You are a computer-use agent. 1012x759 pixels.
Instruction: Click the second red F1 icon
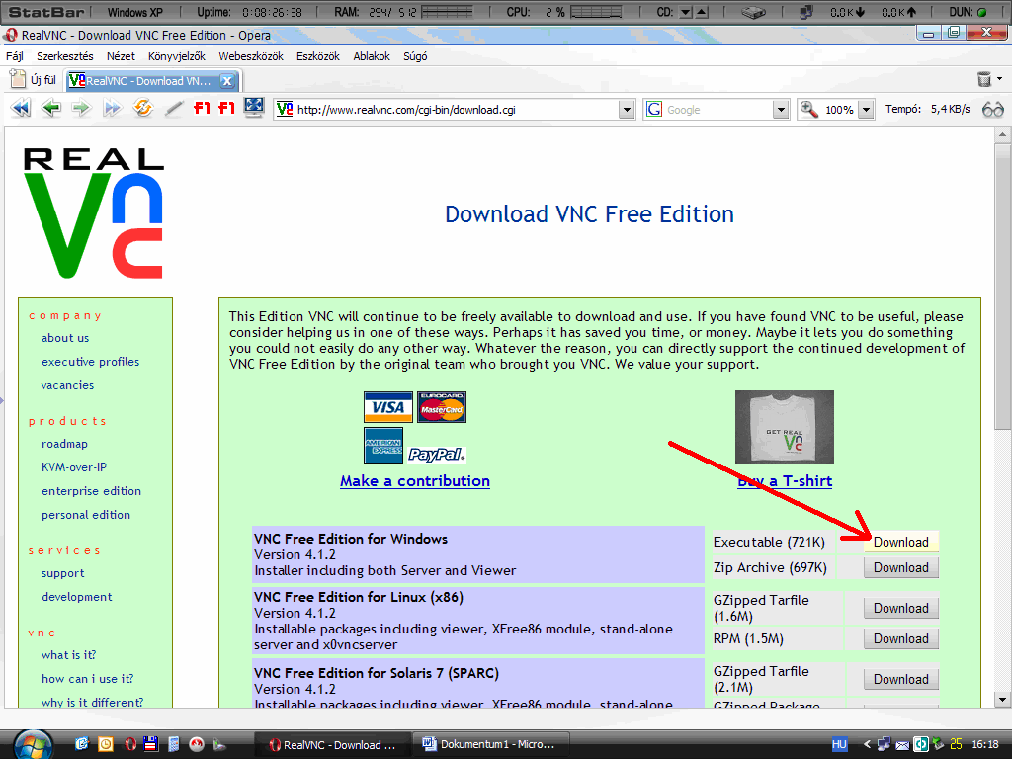click(226, 108)
